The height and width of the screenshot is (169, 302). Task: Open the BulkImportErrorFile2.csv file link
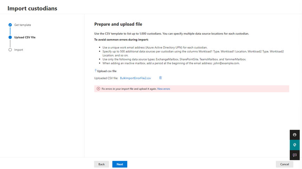135,78
